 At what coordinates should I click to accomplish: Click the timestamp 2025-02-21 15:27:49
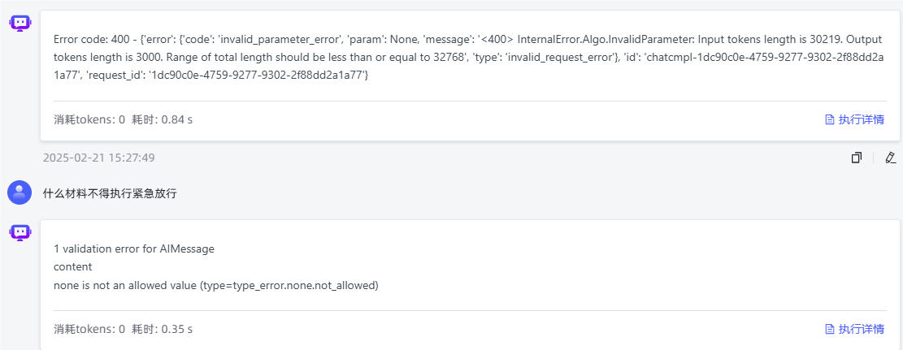pos(98,158)
